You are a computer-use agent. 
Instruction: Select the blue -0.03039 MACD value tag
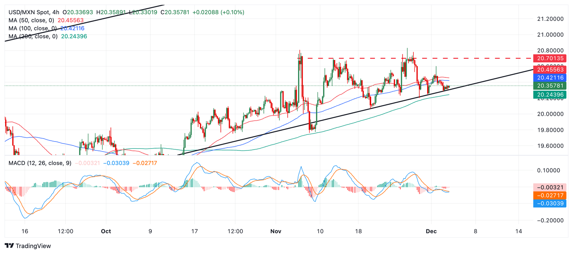[x=549, y=203]
